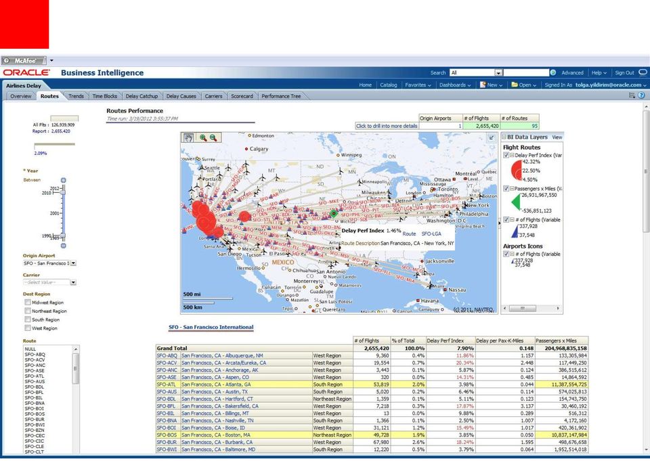This screenshot has height=461, width=650.
Task: Select SFO-BOS in the Route list
Action: point(35,414)
